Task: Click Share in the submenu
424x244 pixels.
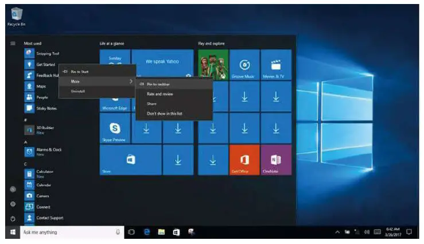Action: coord(174,103)
